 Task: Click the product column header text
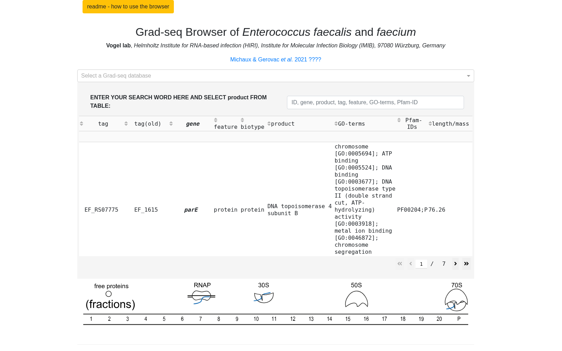283,124
